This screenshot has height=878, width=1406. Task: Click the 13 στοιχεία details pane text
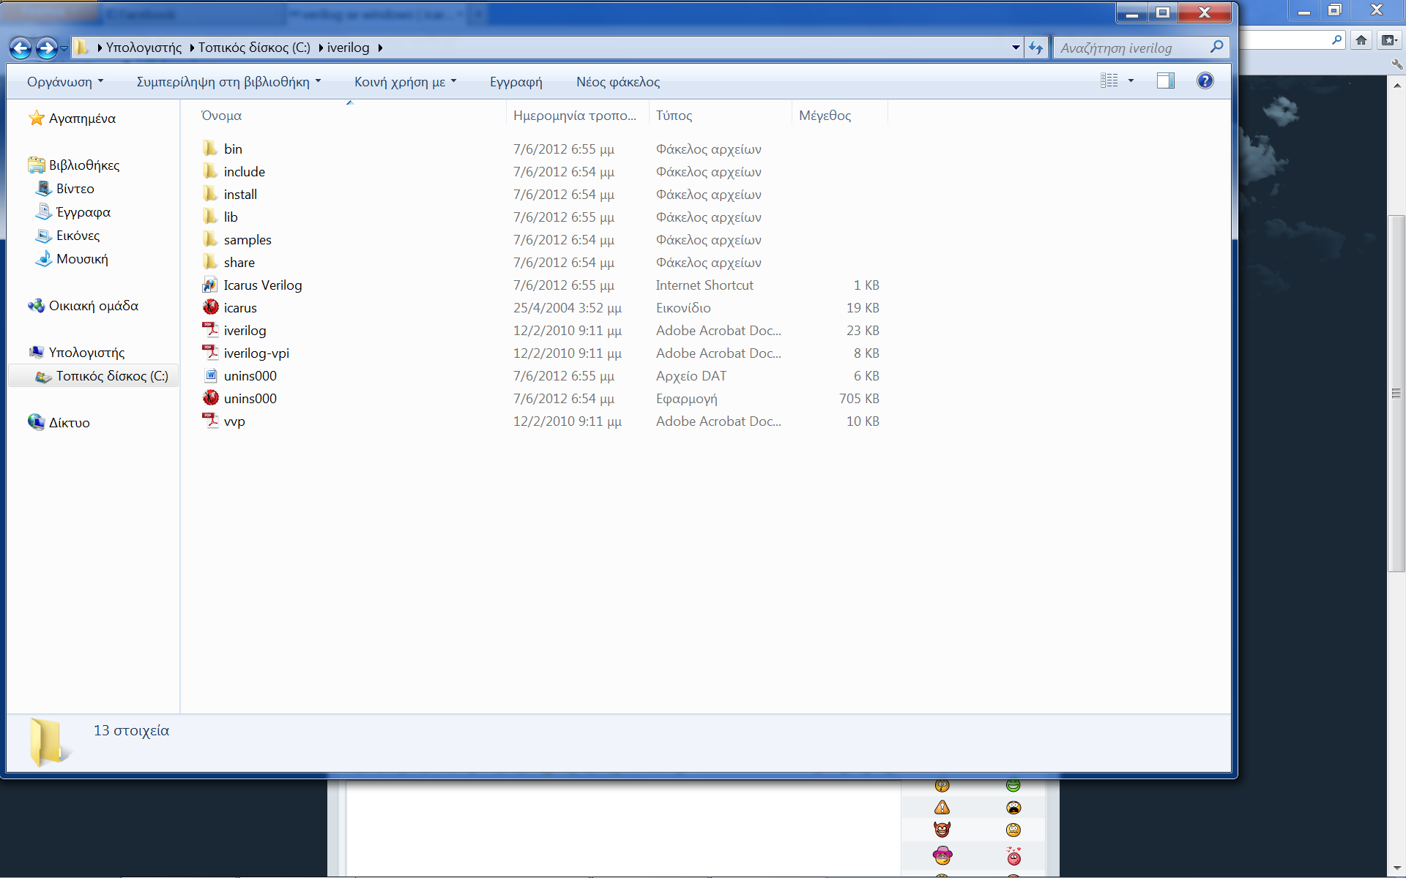131,730
